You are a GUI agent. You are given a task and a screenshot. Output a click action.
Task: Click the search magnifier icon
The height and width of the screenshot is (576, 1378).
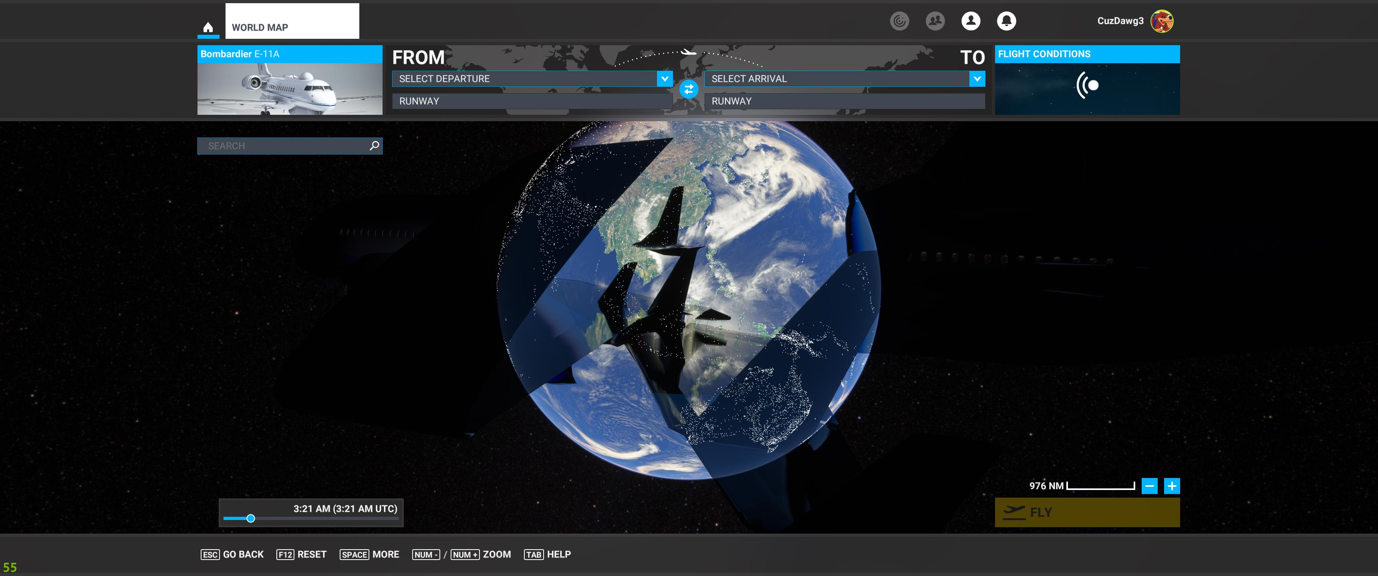[x=375, y=145]
